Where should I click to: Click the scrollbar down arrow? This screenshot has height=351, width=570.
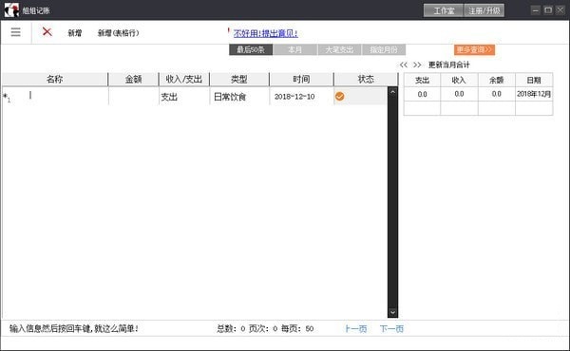coord(392,312)
